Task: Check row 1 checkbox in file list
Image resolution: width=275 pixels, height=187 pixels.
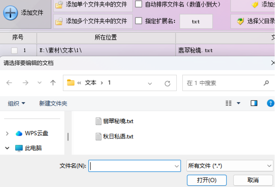Action: [14, 51]
